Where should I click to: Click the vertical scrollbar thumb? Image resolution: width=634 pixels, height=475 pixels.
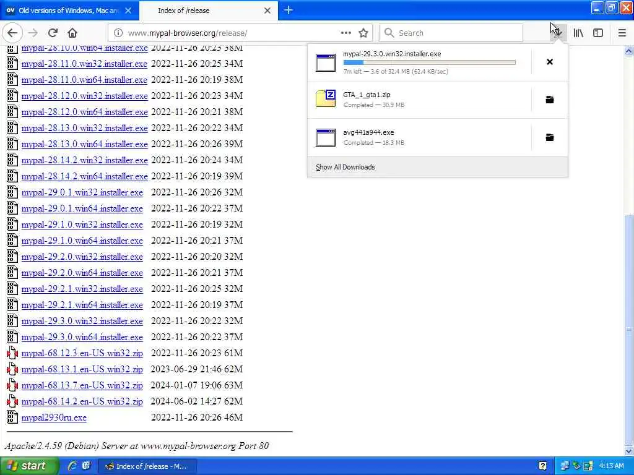(629, 330)
